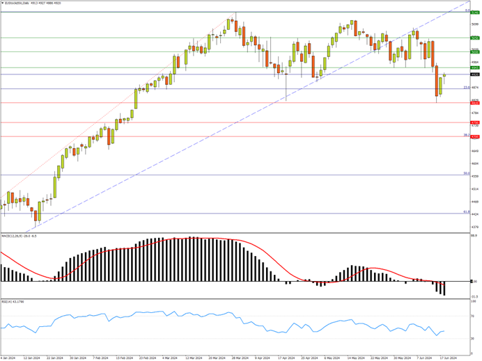This screenshot has height=361, width=482.
Task: Click the lowest red price level tag
Action: pyautogui.click(x=474, y=136)
